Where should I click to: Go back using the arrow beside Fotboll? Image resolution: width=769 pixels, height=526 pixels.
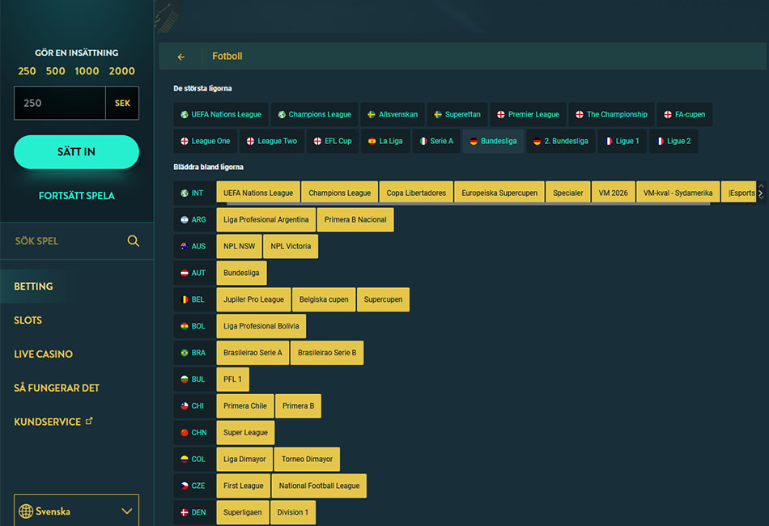(181, 57)
